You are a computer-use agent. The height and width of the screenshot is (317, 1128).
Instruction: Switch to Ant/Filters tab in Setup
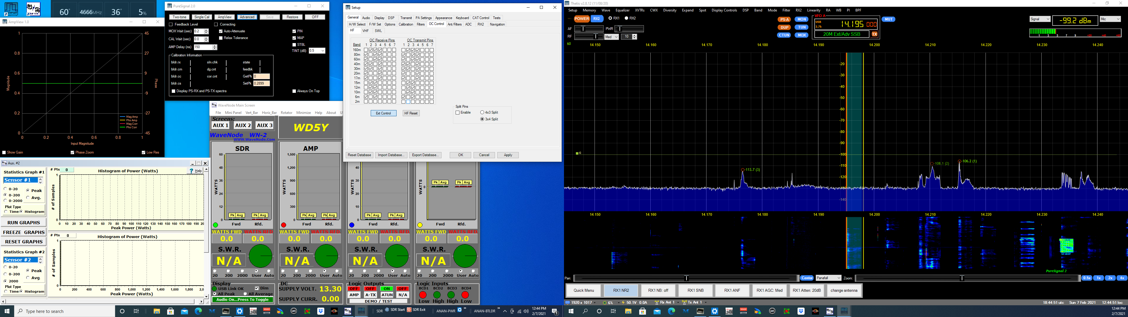(454, 25)
